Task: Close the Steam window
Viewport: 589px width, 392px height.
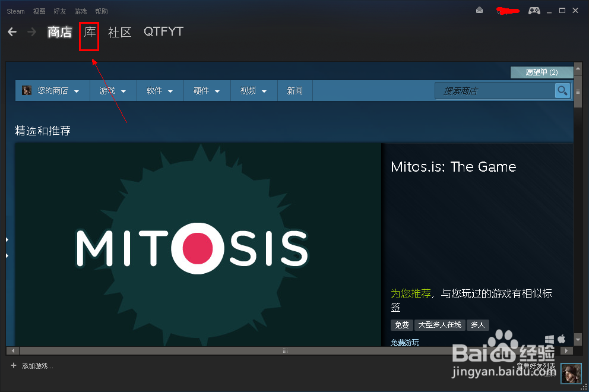Action: coord(575,11)
